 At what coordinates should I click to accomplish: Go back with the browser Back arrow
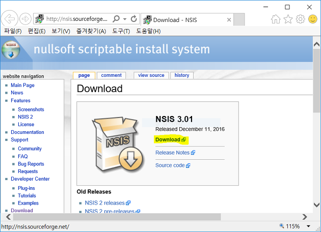pyautogui.click(x=10, y=19)
